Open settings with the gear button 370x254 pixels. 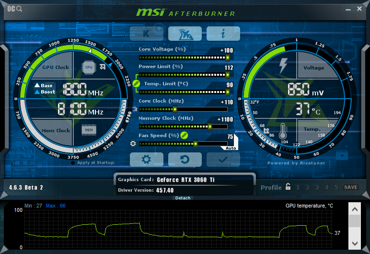pyautogui.click(x=147, y=160)
